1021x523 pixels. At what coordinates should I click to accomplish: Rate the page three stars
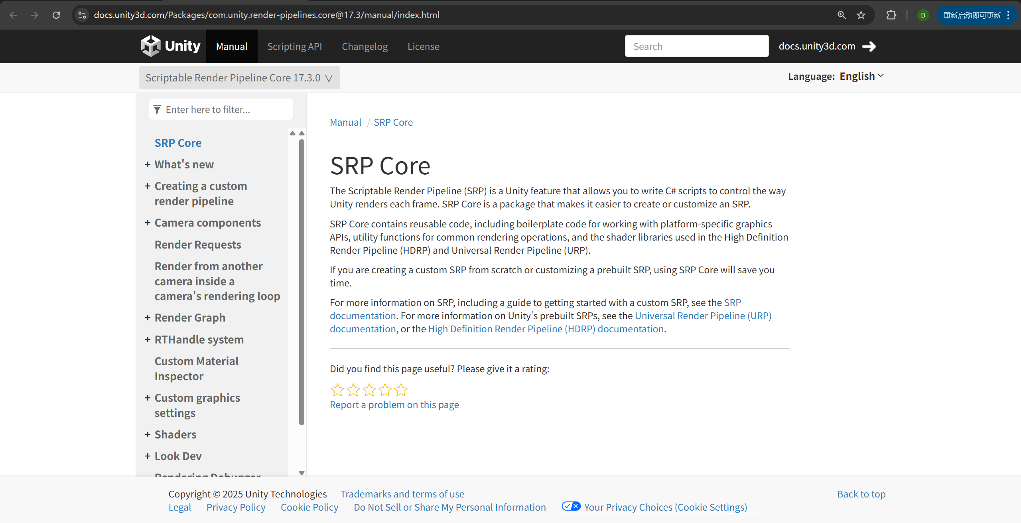(369, 390)
